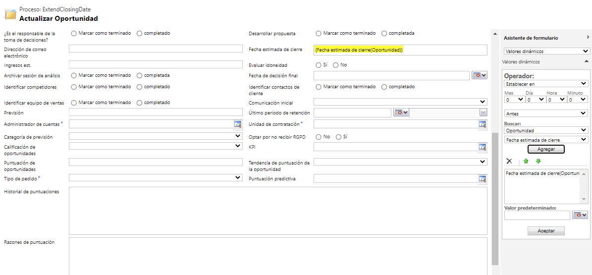This screenshot has height=275, width=592.
Task: Delete selected dynamic value with X icon
Action: (509, 161)
